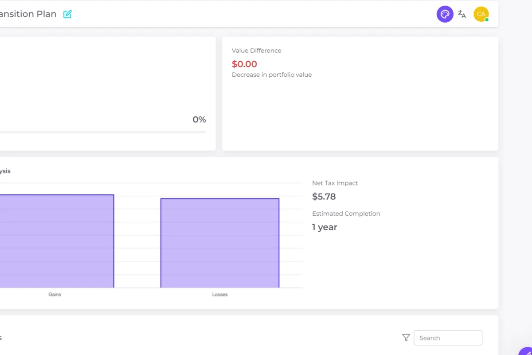Open the language translation menu
The height and width of the screenshot is (355, 532).
(x=462, y=14)
